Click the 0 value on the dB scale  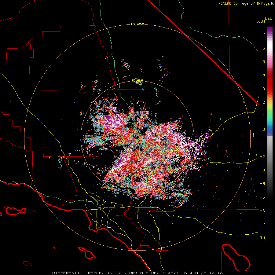[264, 130]
